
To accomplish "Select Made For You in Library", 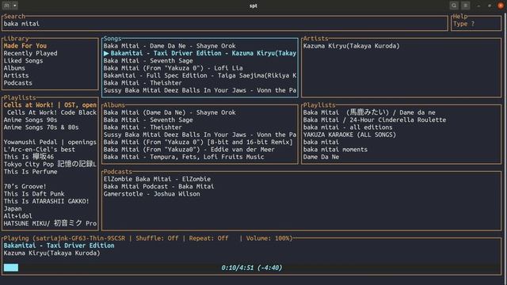I will coord(25,46).
